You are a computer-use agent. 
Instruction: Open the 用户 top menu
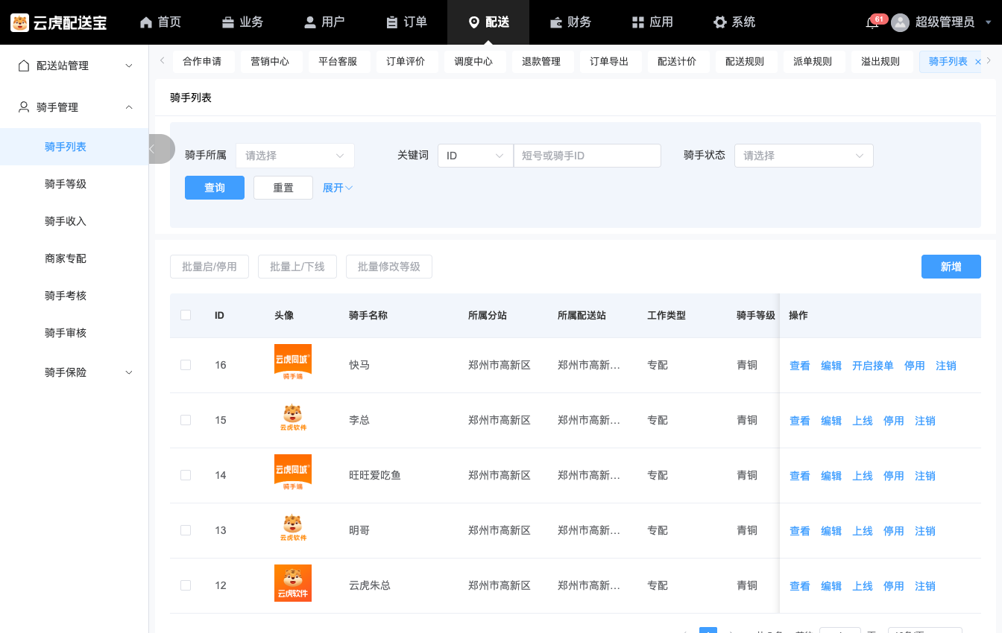(324, 22)
